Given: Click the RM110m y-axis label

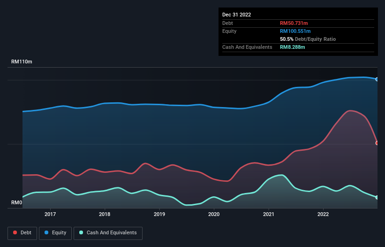Looking at the screenshot, I should (22, 62).
